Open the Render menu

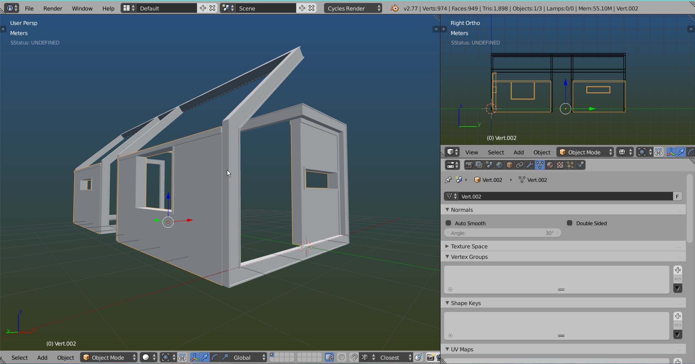(x=53, y=8)
